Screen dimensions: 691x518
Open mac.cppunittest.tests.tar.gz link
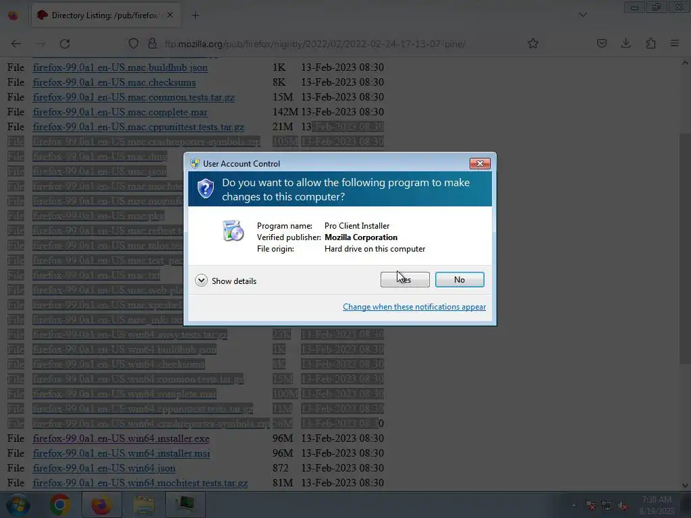138,127
